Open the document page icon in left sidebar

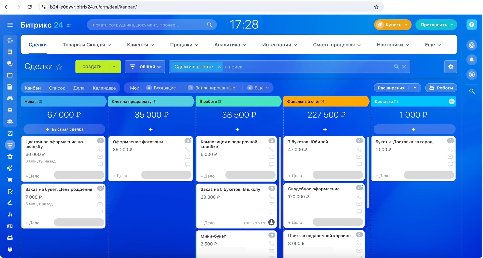point(10,87)
